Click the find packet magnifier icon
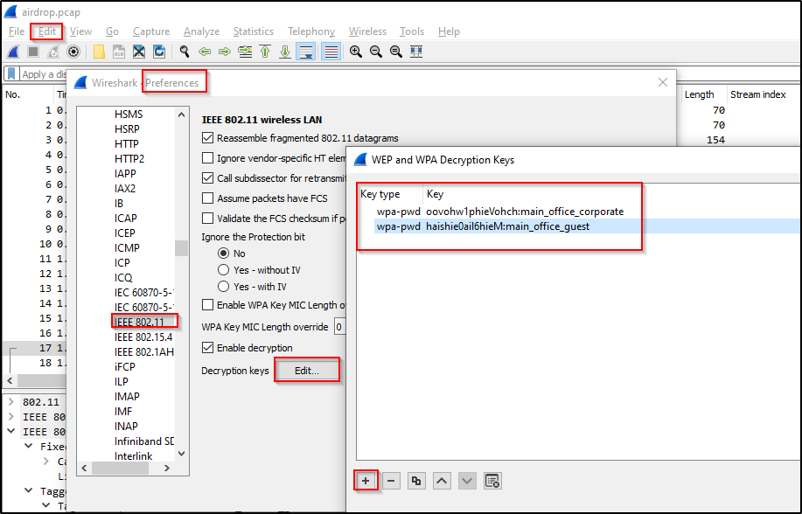 click(x=185, y=52)
